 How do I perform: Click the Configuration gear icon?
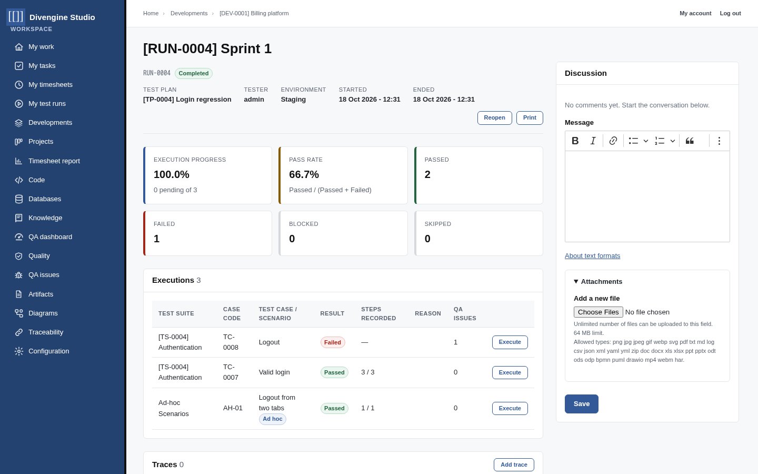pos(19,351)
